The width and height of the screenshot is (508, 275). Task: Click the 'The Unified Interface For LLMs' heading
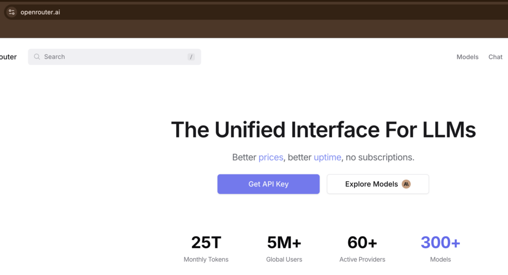point(323,130)
